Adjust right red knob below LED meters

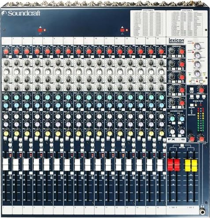coord(201,138)
